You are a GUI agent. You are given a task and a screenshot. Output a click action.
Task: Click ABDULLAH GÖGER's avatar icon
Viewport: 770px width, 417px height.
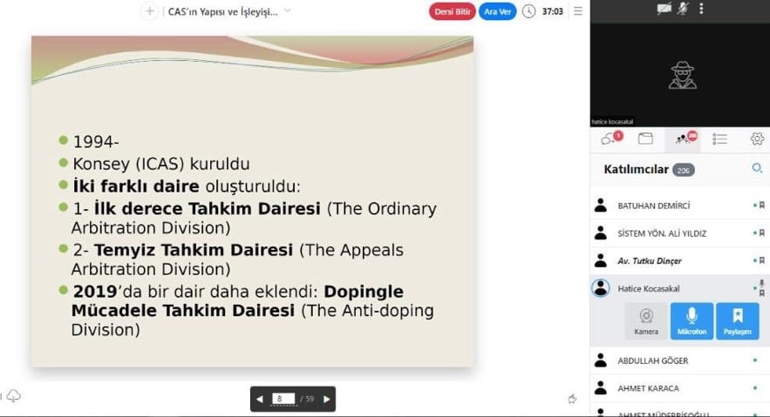coord(601,360)
